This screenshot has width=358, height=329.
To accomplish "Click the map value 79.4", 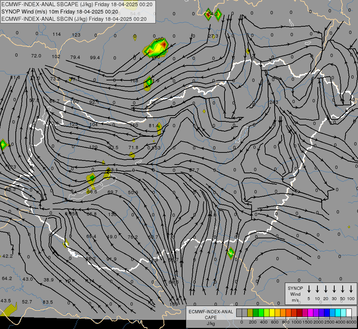I will 75,57.
